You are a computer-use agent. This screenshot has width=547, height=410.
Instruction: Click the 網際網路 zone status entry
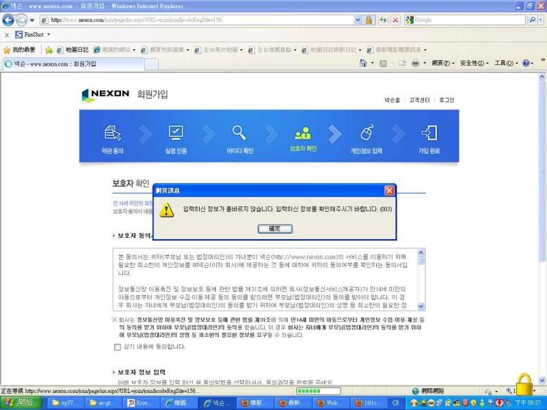pyautogui.click(x=429, y=391)
